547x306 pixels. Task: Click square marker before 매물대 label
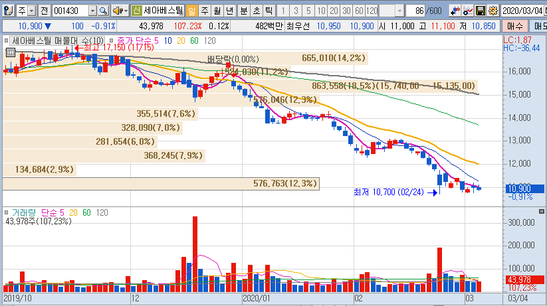(x=6, y=40)
